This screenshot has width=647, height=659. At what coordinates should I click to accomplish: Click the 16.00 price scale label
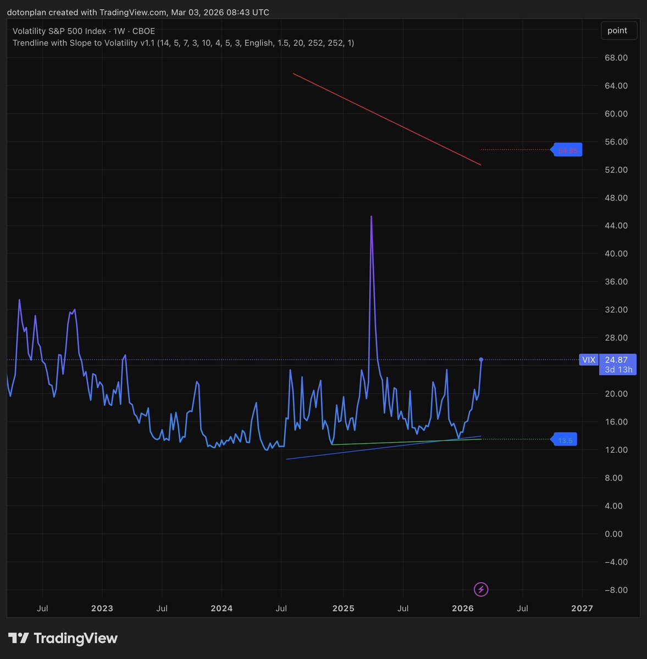pyautogui.click(x=616, y=422)
